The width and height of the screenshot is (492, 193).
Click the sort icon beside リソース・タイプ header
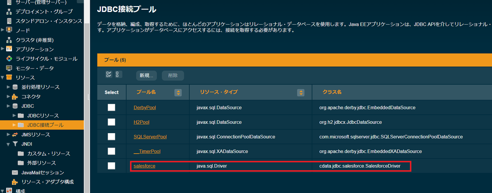tap(301, 93)
